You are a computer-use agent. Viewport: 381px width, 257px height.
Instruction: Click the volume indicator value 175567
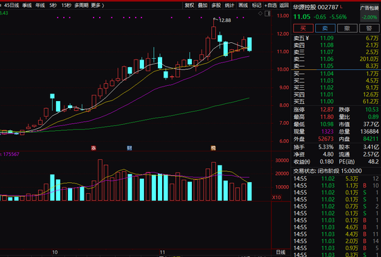[11, 154]
